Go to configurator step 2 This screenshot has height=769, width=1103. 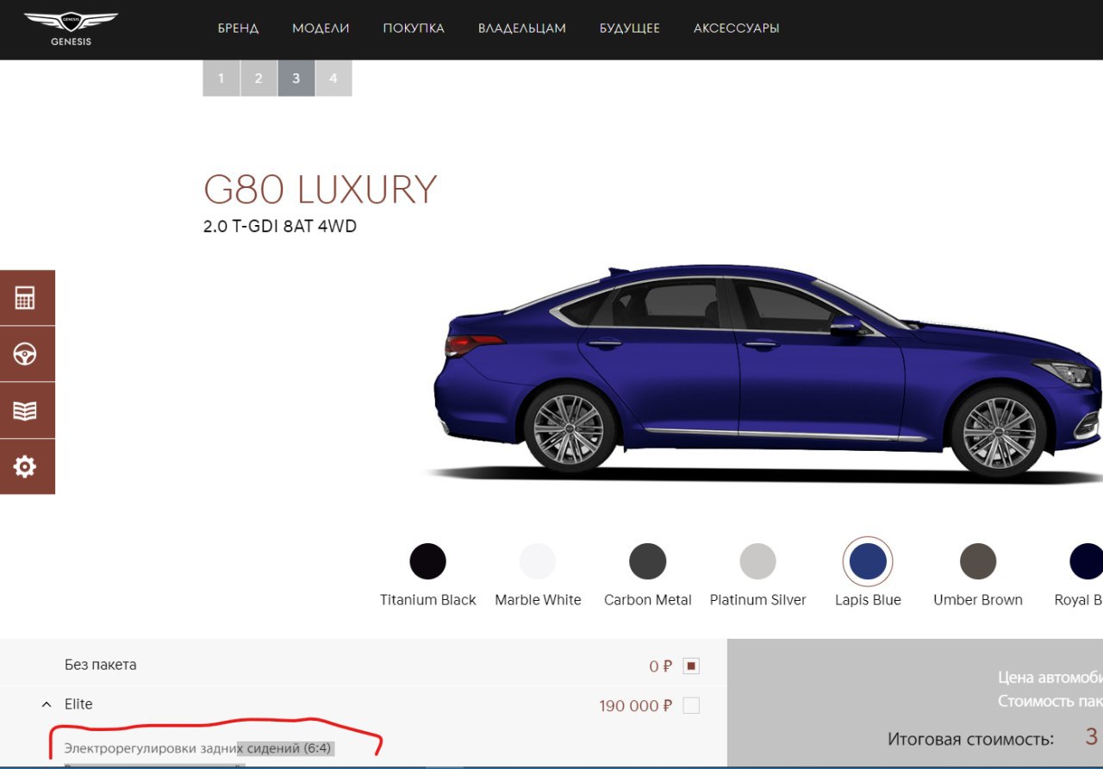coord(259,78)
